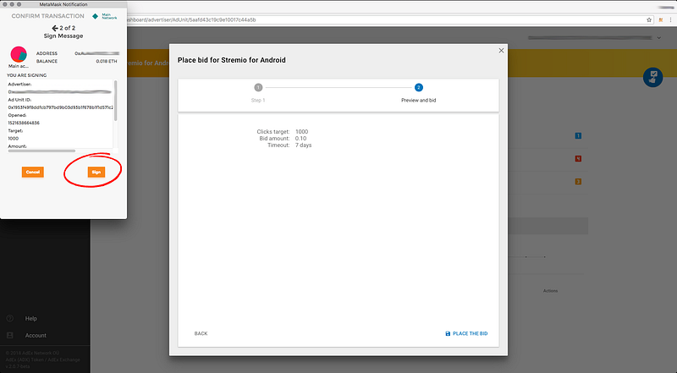Click the Bid amount value 0.10
Viewport: 677px width, 373px height.
300,139
